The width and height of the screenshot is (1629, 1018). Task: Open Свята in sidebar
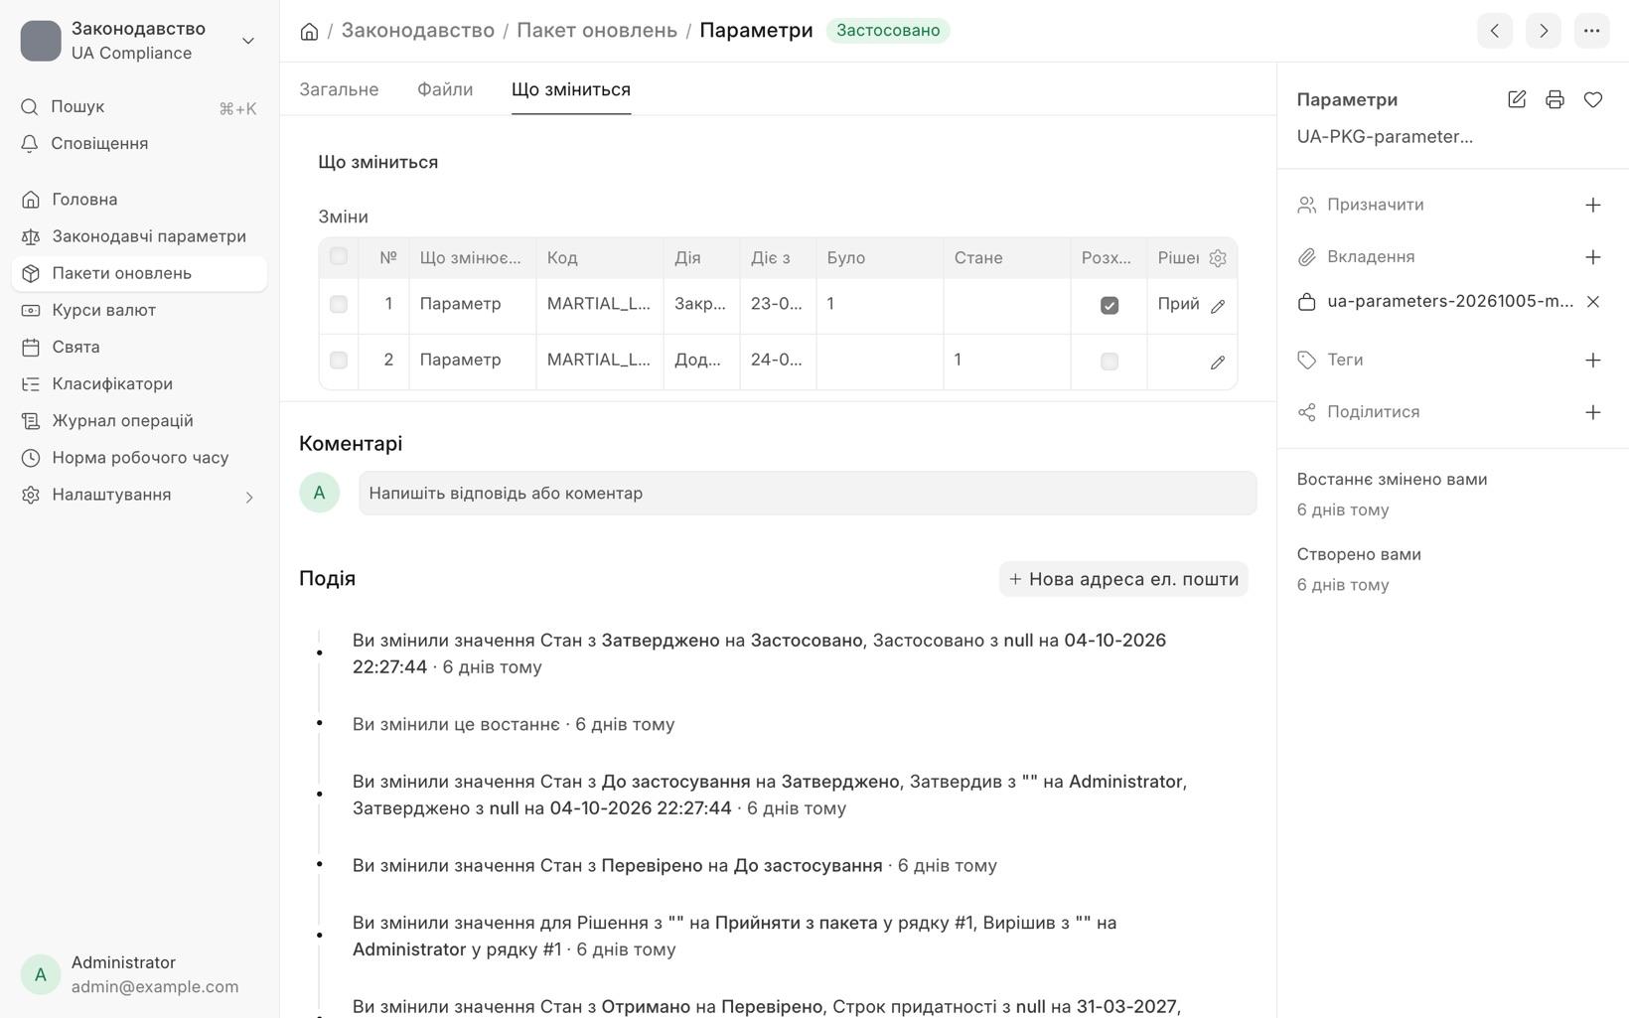coord(139,348)
